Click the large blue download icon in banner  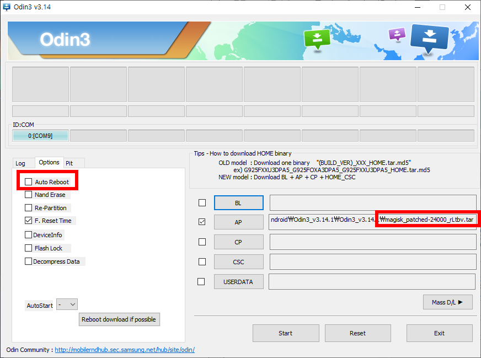tap(429, 38)
